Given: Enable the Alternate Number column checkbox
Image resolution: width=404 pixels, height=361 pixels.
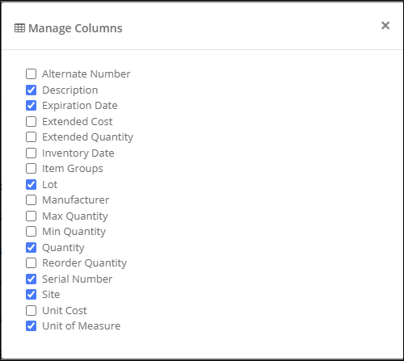Looking at the screenshot, I should click(x=32, y=73).
